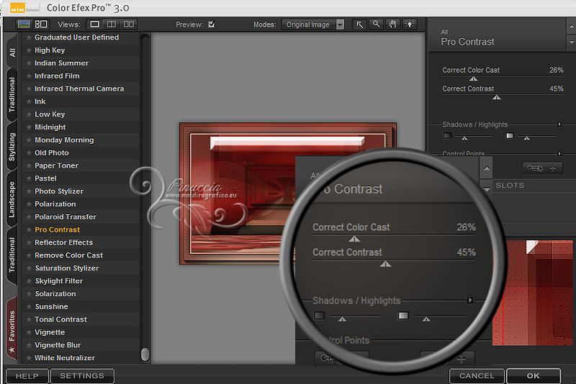Image resolution: width=576 pixels, height=384 pixels.
Task: Open the Modes dropdown
Action: pyautogui.click(x=313, y=24)
